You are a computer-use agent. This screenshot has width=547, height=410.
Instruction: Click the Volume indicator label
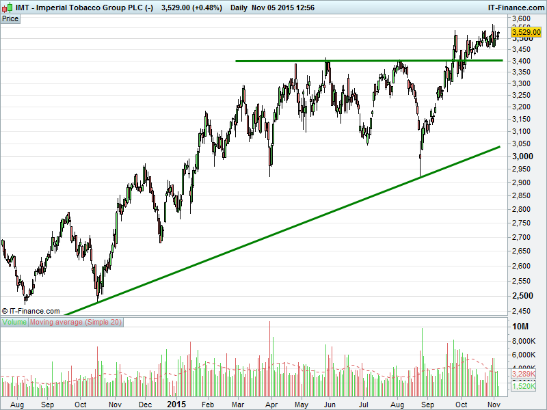point(14,322)
